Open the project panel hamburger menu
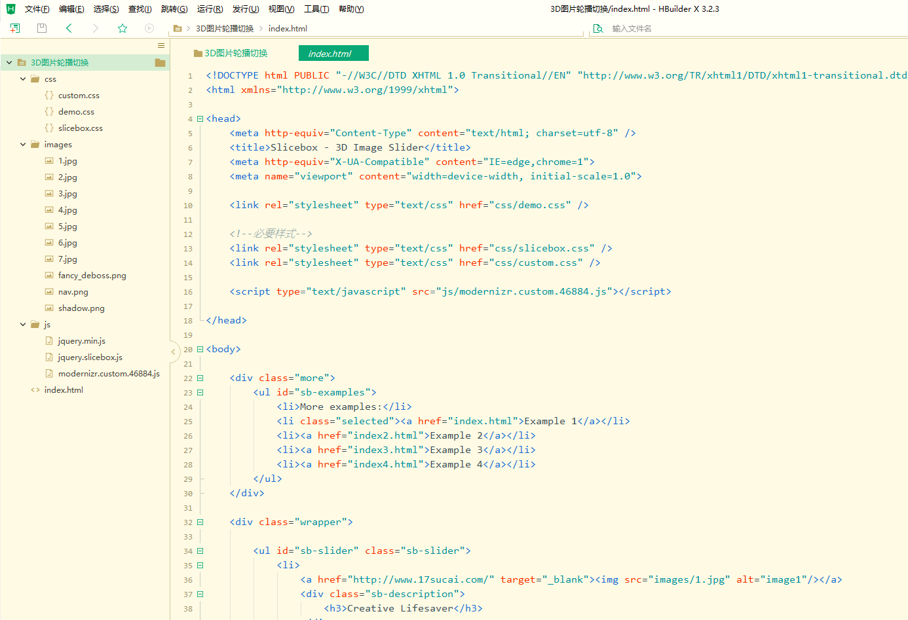This screenshot has width=908, height=620. (x=161, y=45)
